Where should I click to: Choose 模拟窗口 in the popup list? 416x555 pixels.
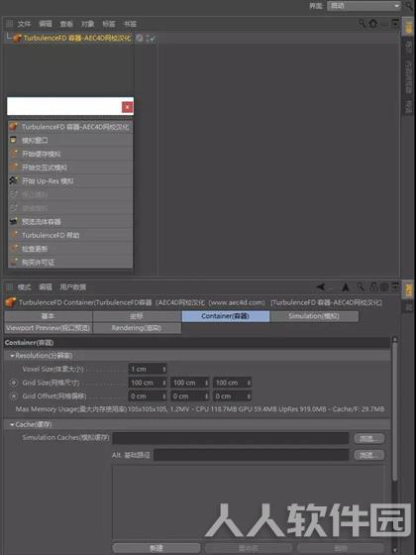[x=70, y=140]
